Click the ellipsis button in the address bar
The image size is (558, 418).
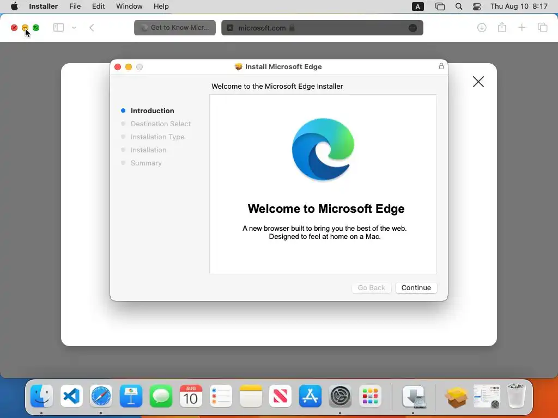413,28
